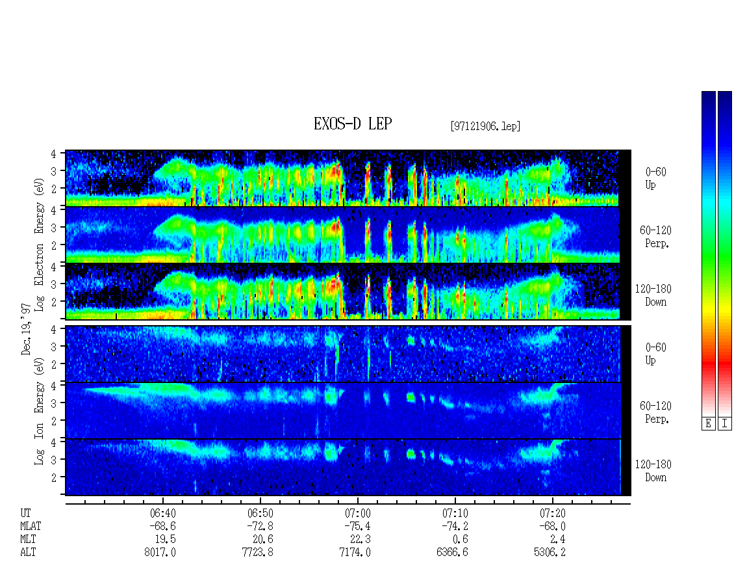Select the MLT value 19.5
734x569 pixels.
click(166, 540)
